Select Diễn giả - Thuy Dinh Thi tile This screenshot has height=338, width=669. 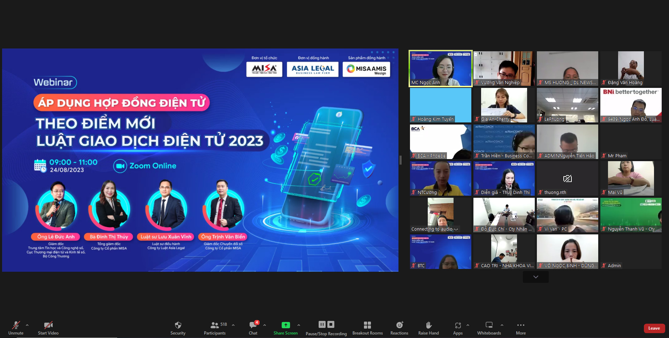click(x=504, y=178)
